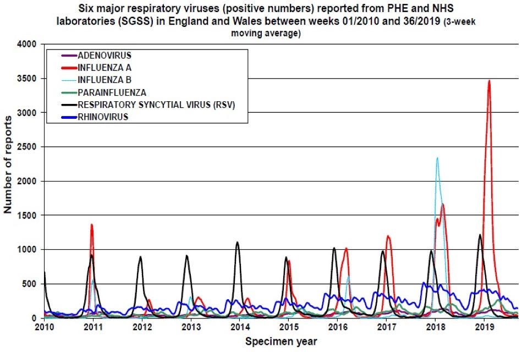The width and height of the screenshot is (528, 352).
Task: Select the Specimen year axis label
Action: [282, 341]
